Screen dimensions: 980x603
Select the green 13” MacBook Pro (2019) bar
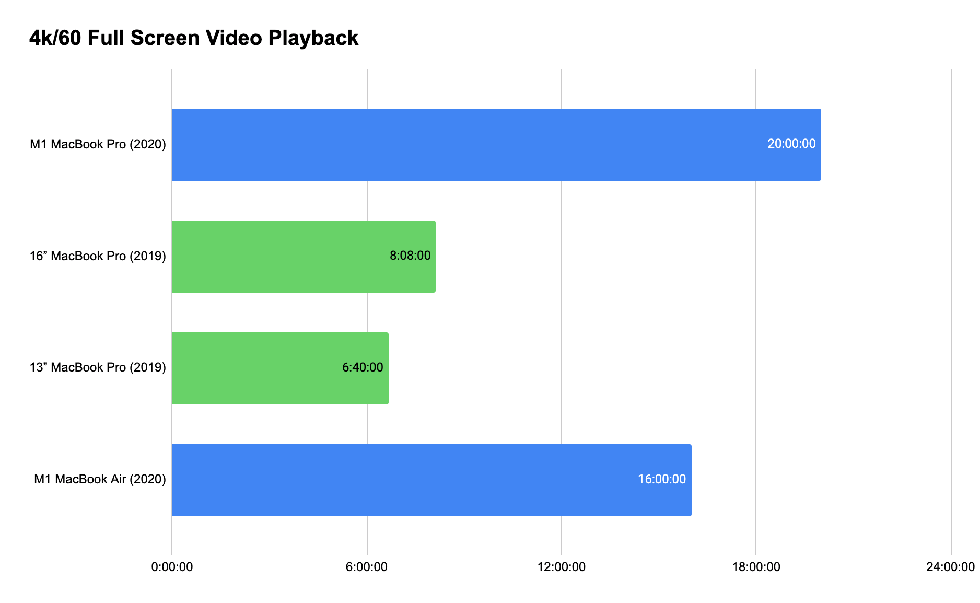coord(280,368)
